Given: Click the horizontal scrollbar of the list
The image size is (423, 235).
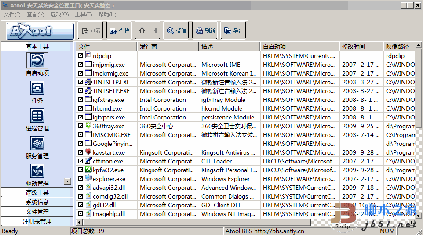Looking at the screenshot, I should click(x=197, y=223).
